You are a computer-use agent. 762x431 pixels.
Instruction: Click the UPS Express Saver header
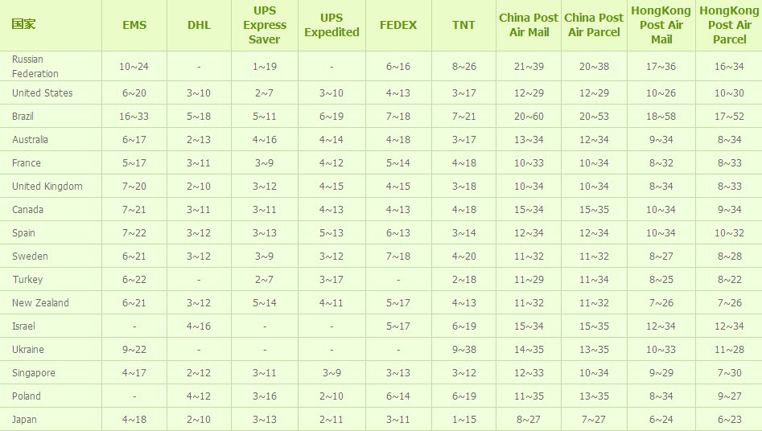[265, 25]
